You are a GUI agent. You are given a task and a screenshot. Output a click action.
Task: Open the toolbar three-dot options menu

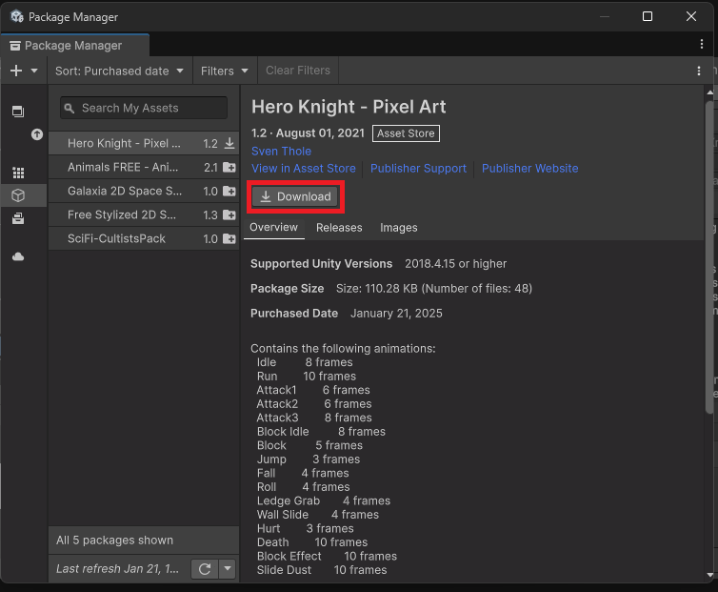[x=698, y=71]
